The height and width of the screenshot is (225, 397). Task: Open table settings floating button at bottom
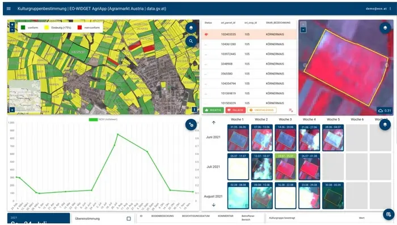coord(388,214)
